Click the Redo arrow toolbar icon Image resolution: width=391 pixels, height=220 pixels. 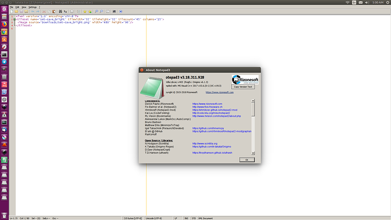(37, 11)
